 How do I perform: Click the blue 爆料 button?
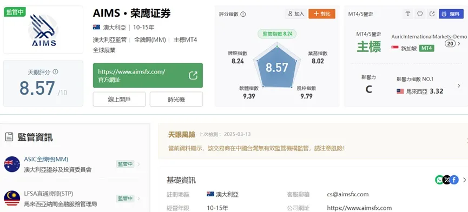coord(451,14)
